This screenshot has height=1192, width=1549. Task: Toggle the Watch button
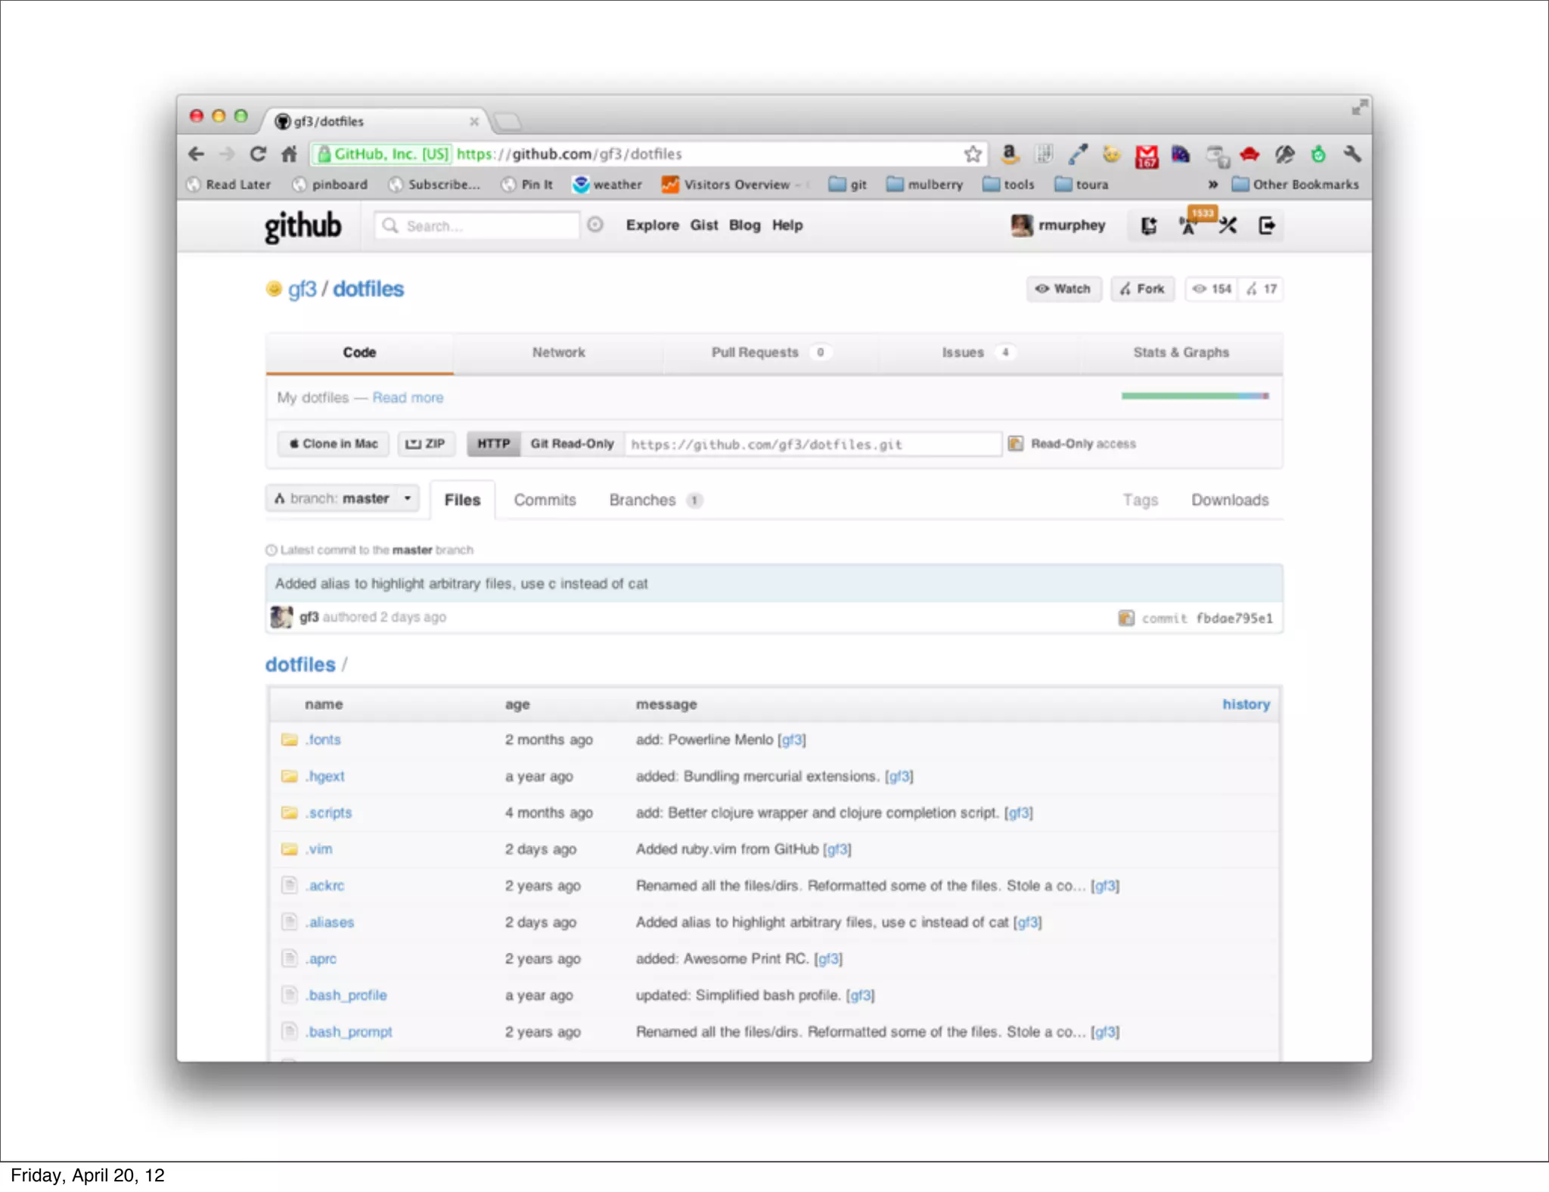1063,289
